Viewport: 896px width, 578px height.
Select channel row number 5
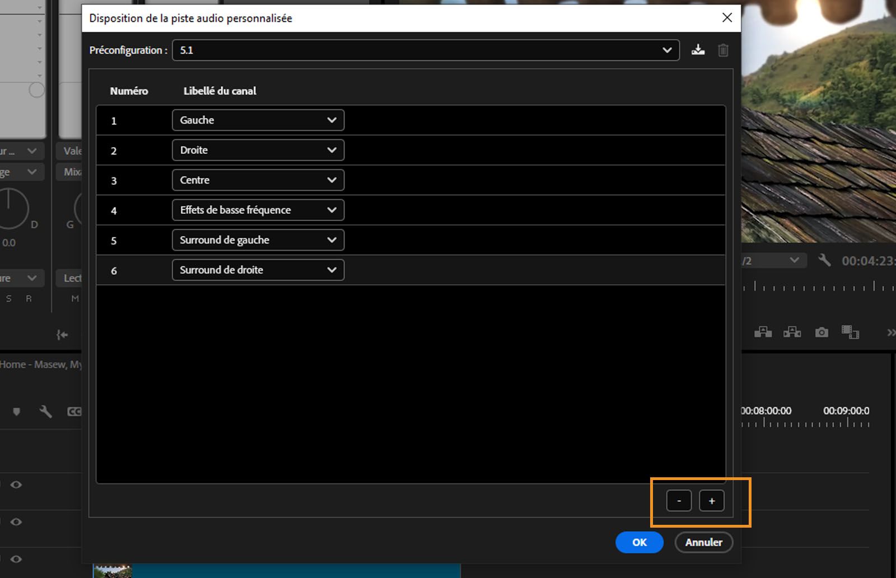tap(411, 240)
